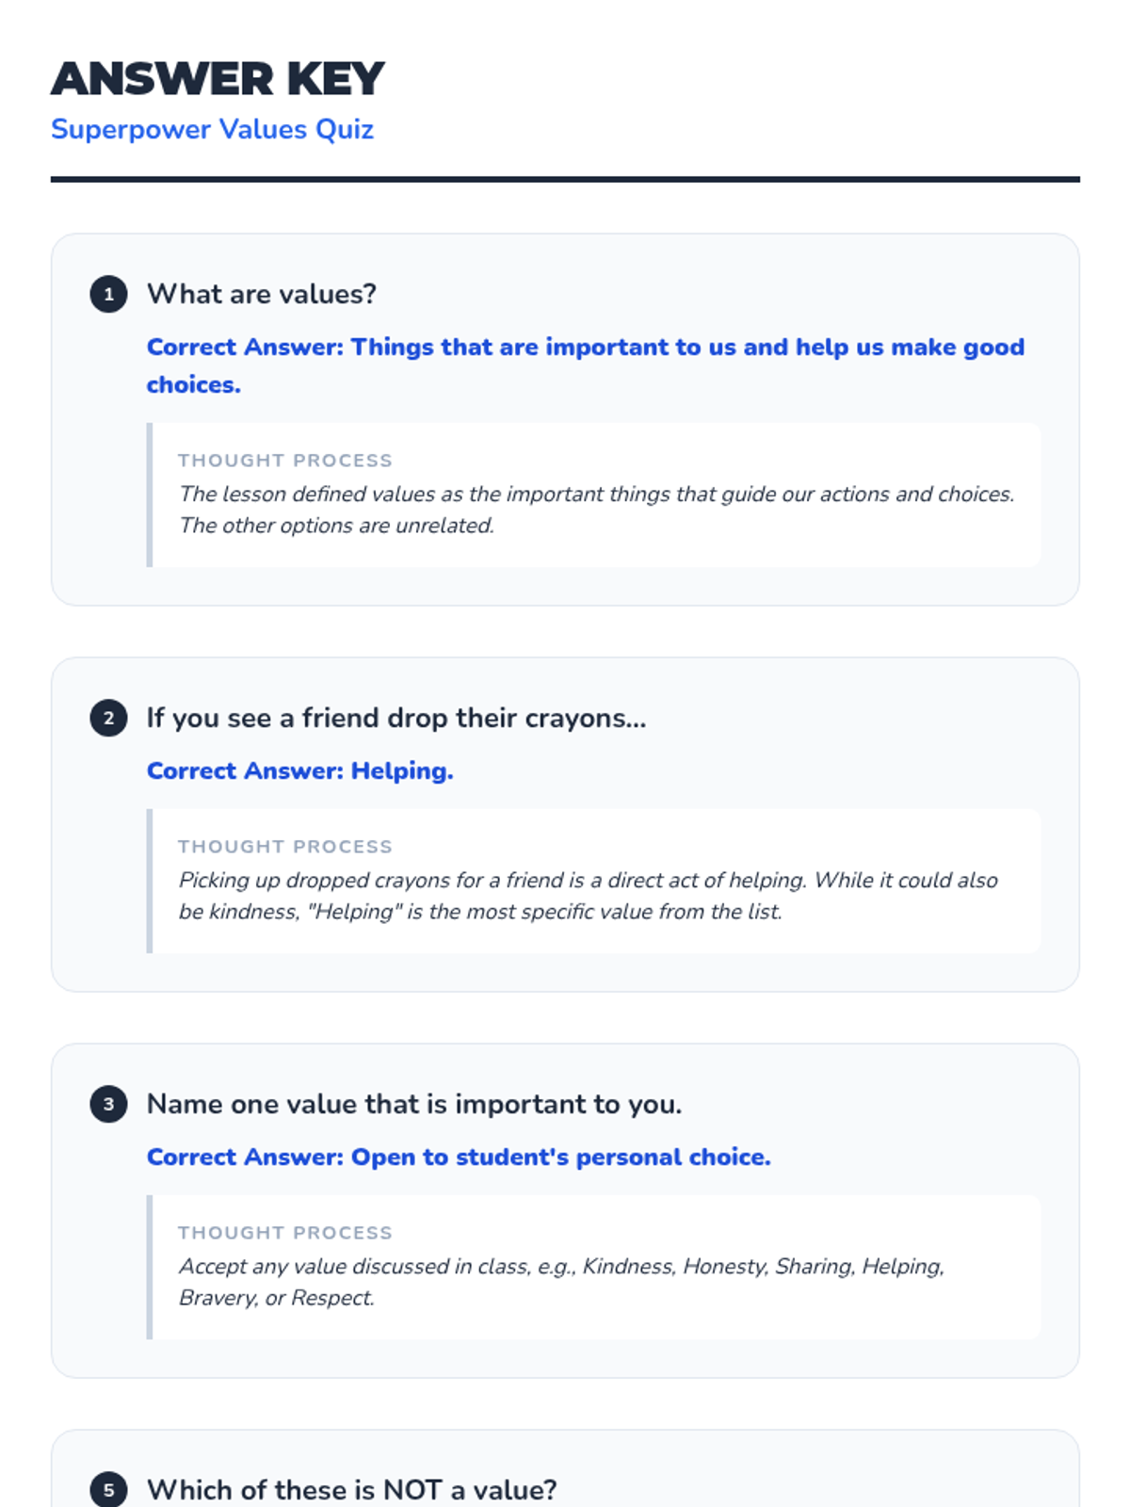The image size is (1130, 1507).
Task: Click the number 2 question badge
Action: [x=108, y=719]
